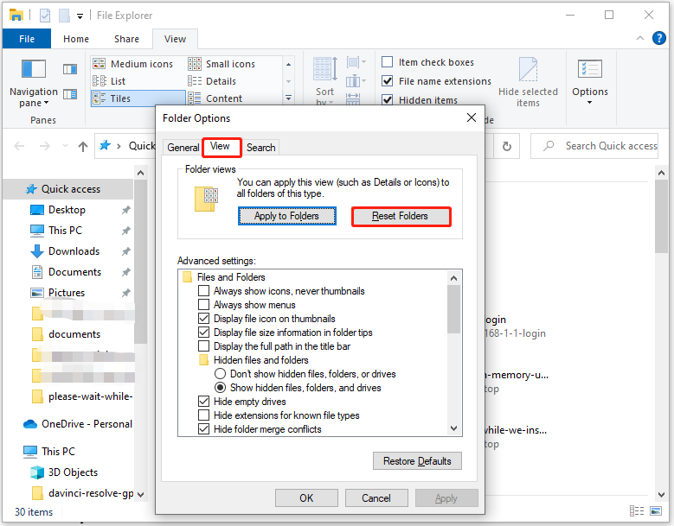Switch to large thumbnails view in status bar
Screen dimensions: 674x526
[x=656, y=511]
